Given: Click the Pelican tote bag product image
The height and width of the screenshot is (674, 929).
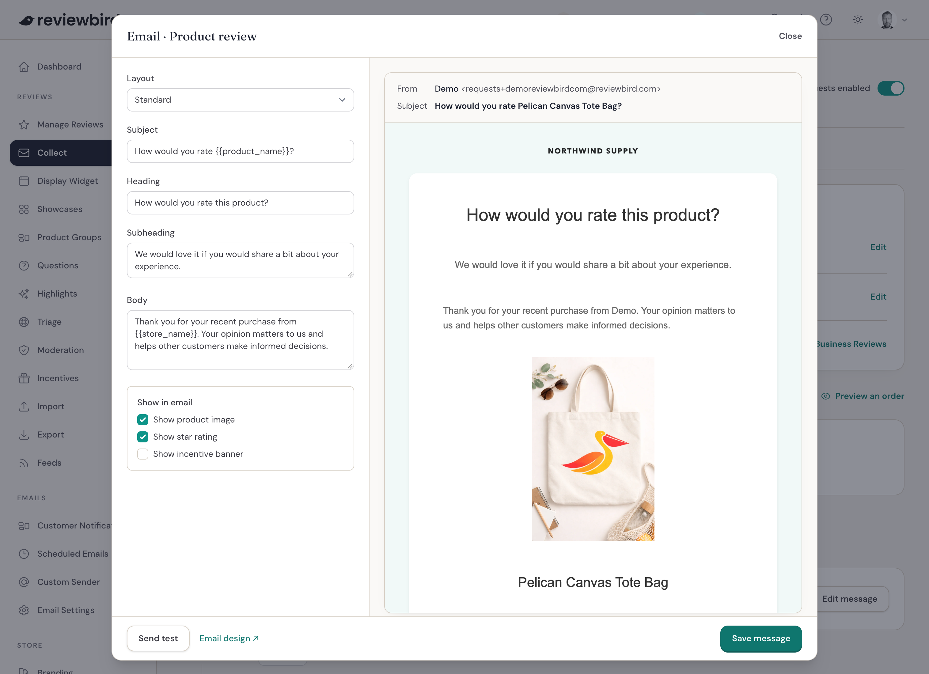Looking at the screenshot, I should tap(593, 449).
